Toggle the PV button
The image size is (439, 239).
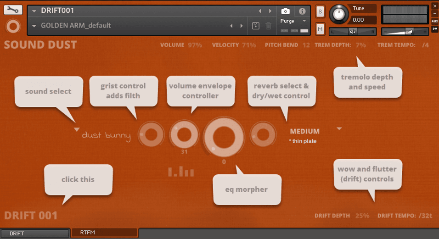tap(434, 29)
